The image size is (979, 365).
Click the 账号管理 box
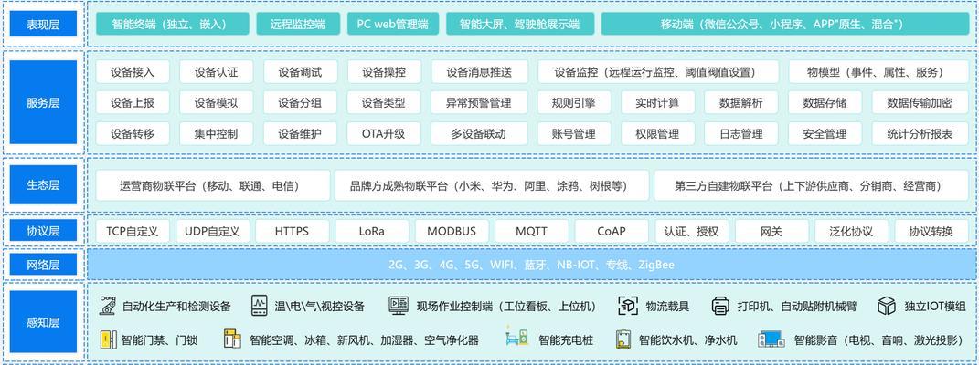[574, 133]
